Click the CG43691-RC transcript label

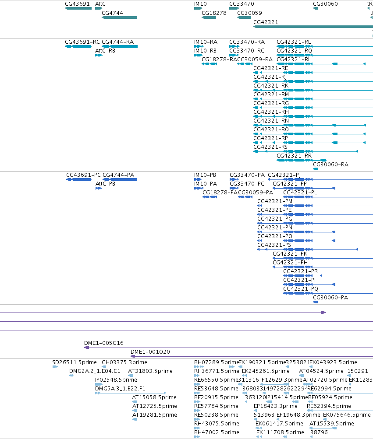point(82,42)
